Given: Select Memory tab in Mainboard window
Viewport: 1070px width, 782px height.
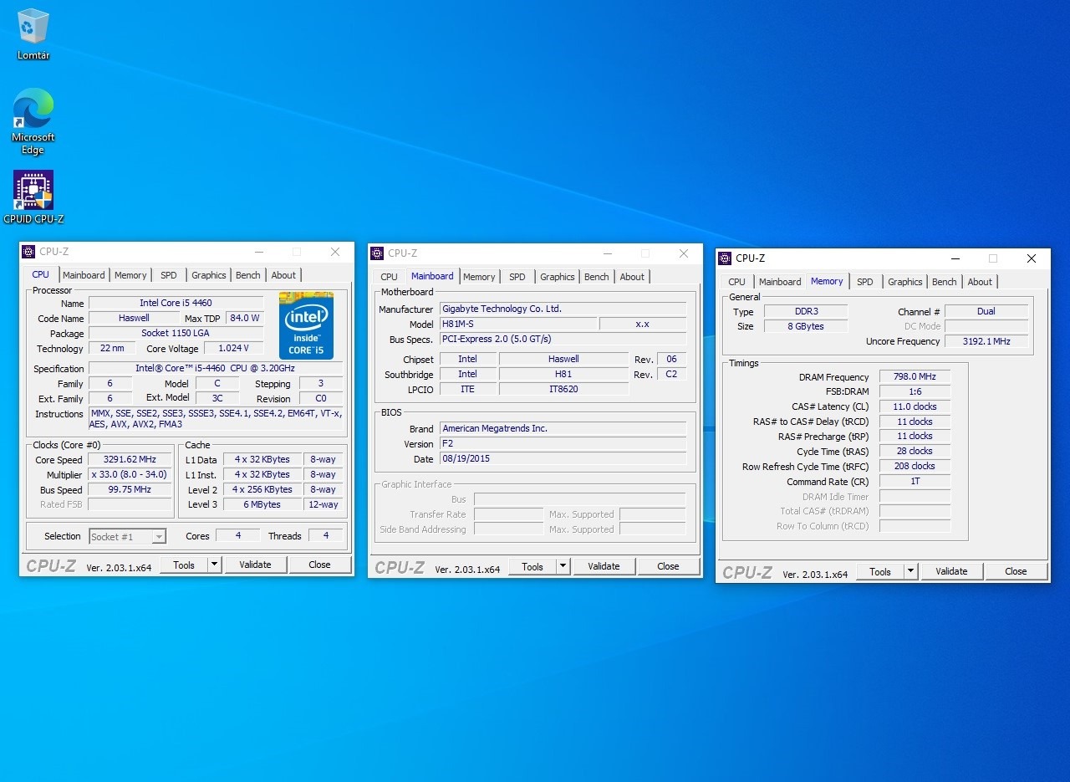Looking at the screenshot, I should pyautogui.click(x=479, y=277).
